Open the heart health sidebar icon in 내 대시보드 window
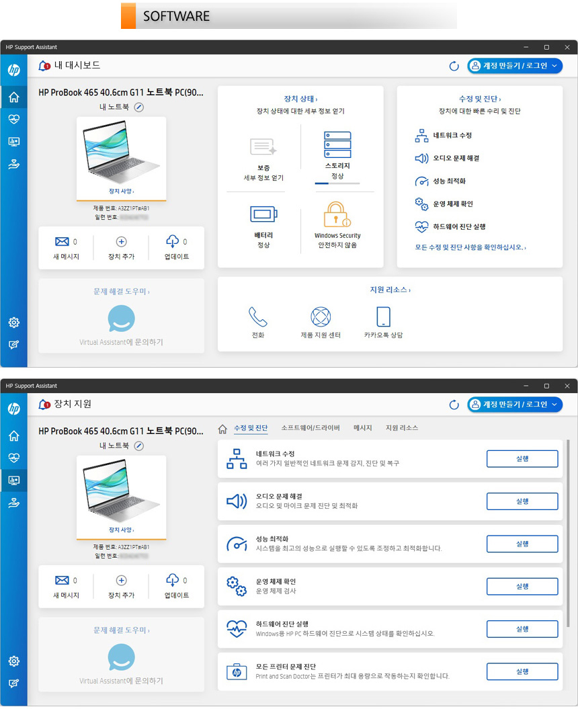The height and width of the screenshot is (709, 578). (x=14, y=119)
